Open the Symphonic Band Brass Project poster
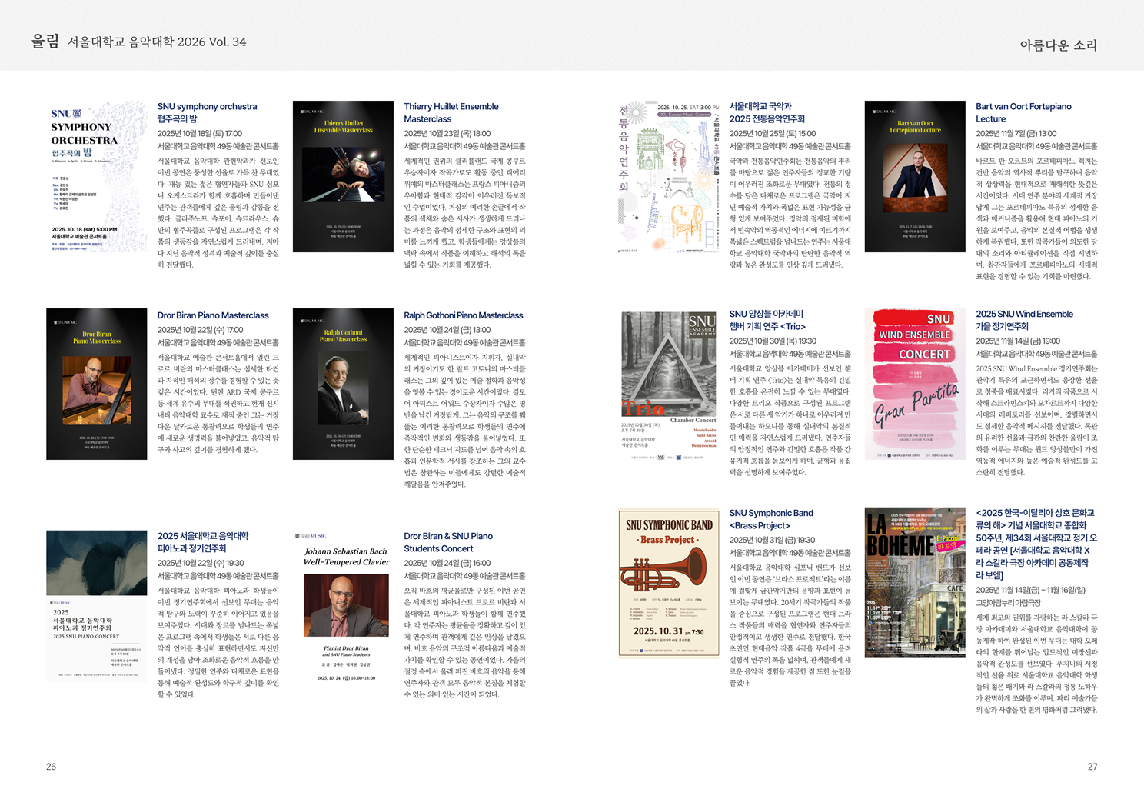The width and height of the screenshot is (1144, 809). 669,583
